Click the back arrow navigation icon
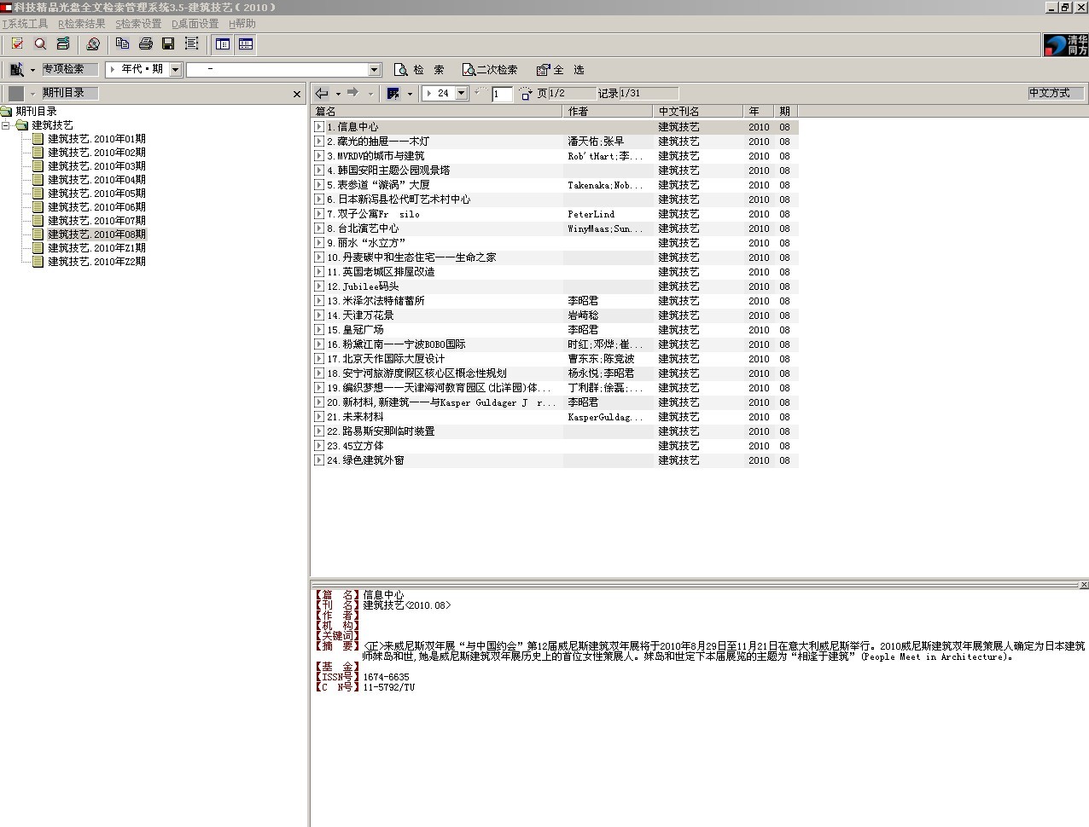 tap(322, 93)
